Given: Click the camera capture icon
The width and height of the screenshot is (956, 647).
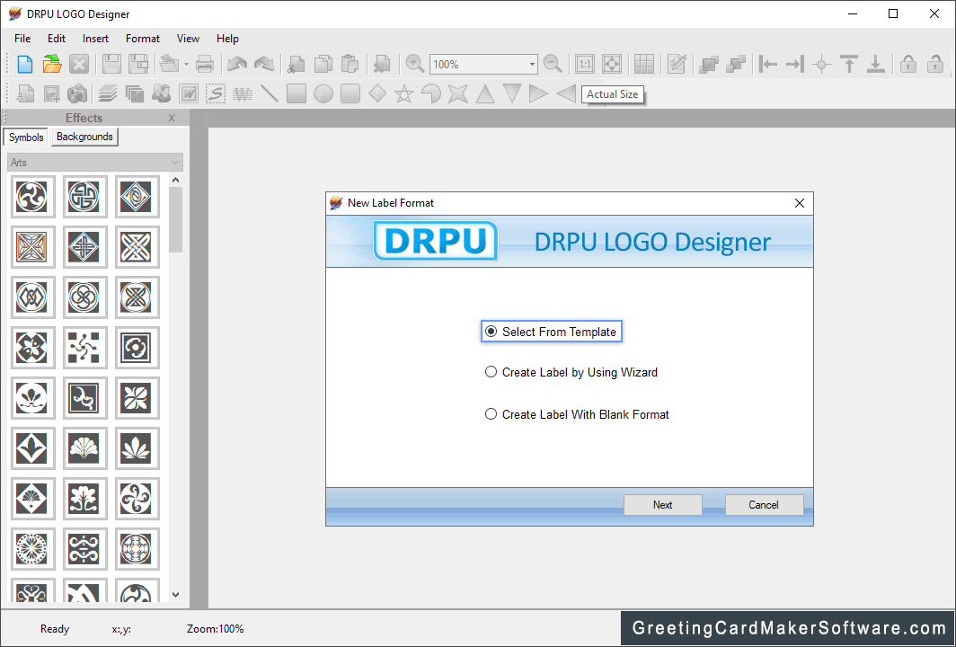Looking at the screenshot, I should tap(77, 94).
